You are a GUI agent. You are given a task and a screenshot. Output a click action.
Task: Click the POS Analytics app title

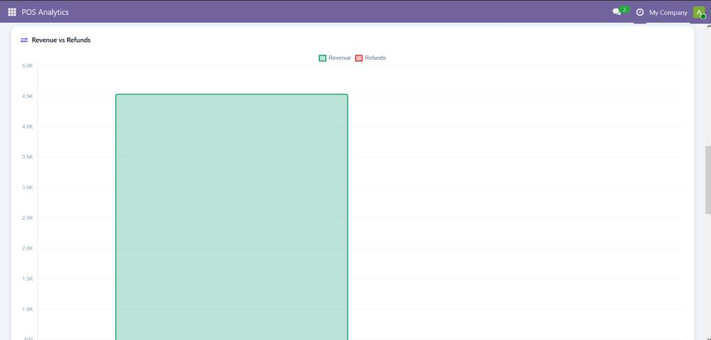click(45, 12)
